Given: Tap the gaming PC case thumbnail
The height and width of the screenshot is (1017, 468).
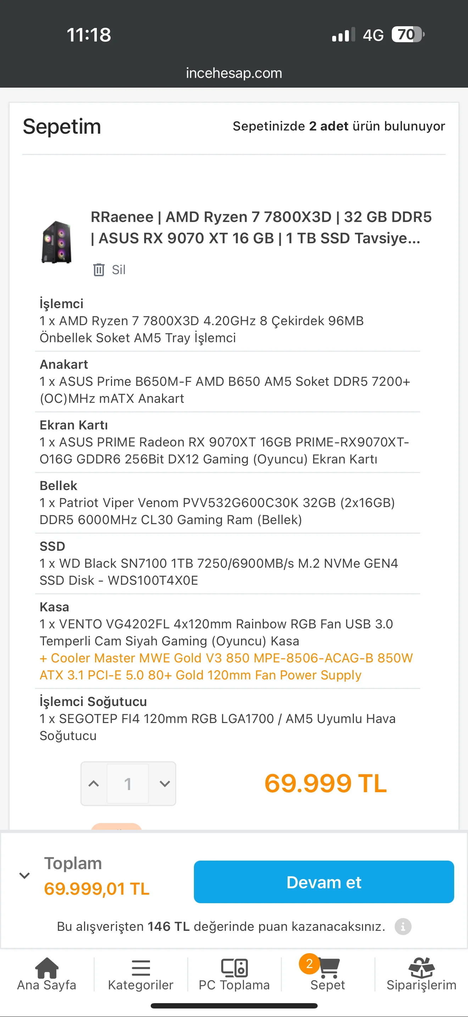Looking at the screenshot, I should click(57, 241).
